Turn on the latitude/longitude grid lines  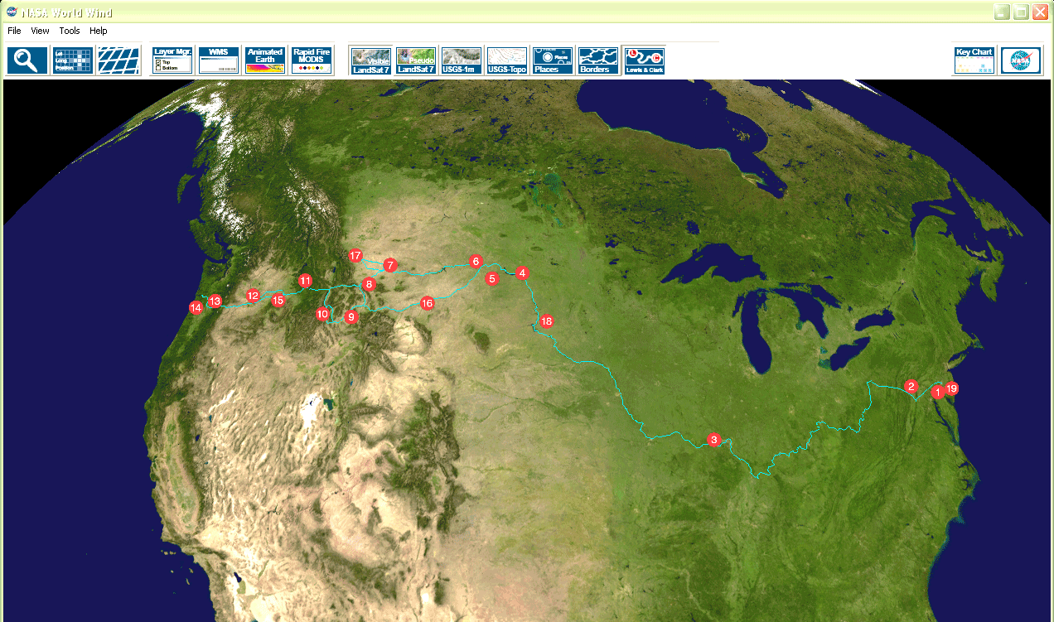[118, 60]
